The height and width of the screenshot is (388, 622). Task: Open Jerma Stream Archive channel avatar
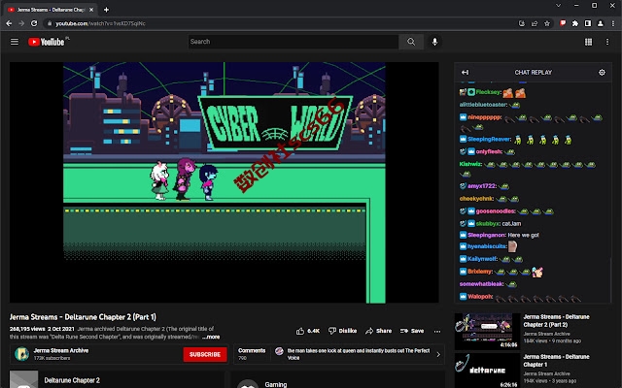[x=21, y=354]
